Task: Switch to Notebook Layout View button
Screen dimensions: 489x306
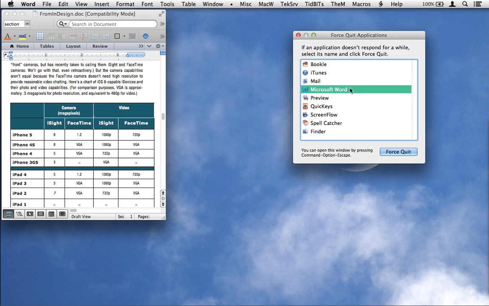Action: tap(51, 214)
